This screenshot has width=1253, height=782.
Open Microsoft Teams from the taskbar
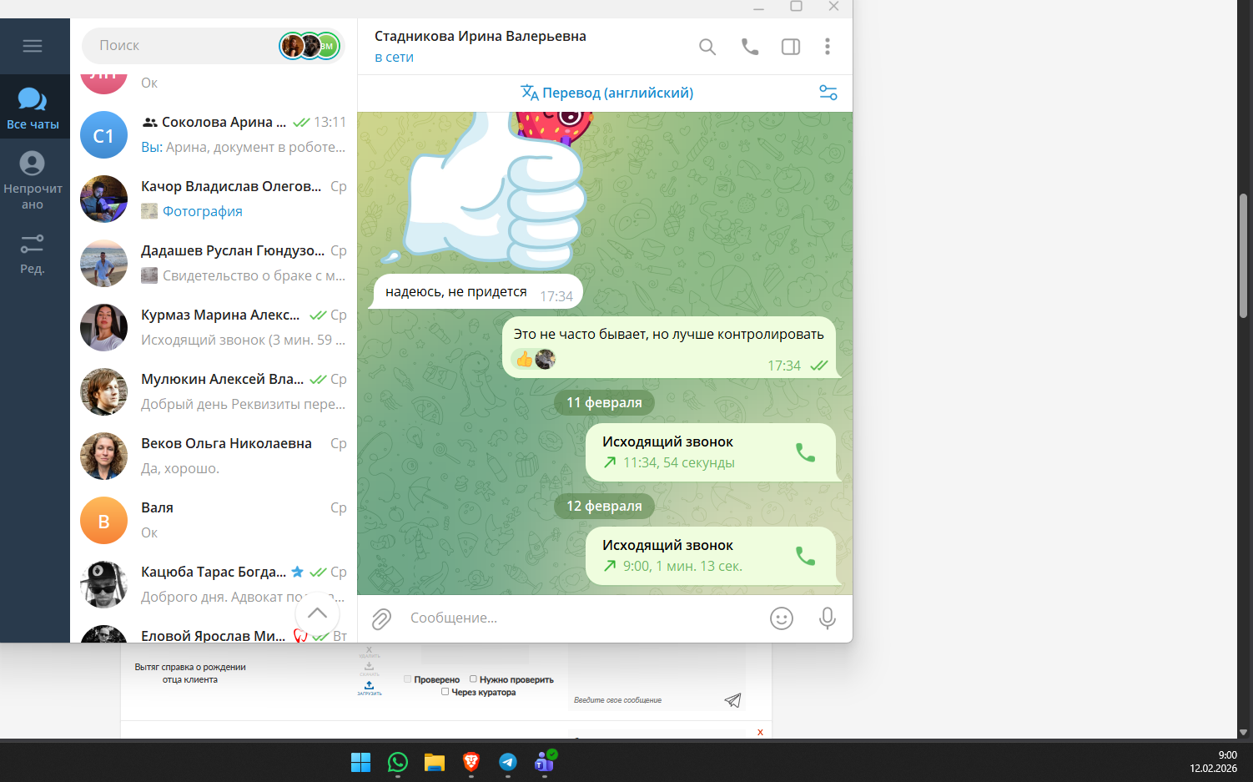pyautogui.click(x=545, y=762)
